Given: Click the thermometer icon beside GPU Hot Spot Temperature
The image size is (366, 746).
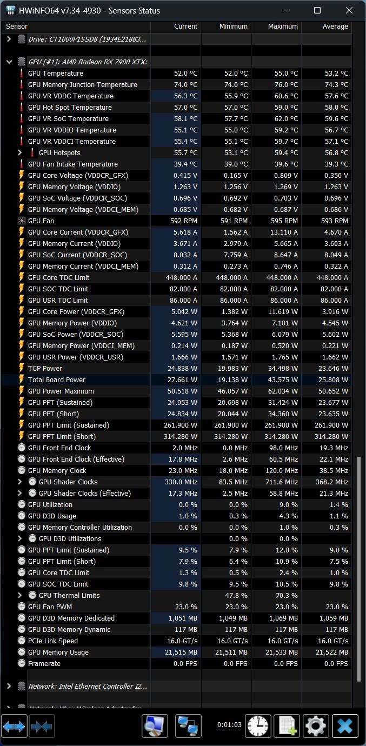Looking at the screenshot, I should point(22,107).
